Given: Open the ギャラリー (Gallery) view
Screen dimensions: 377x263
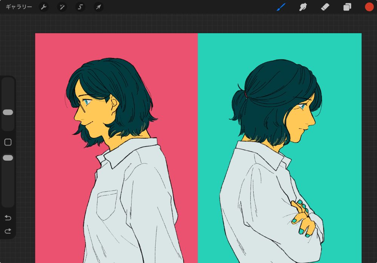Looking at the screenshot, I should [19, 7].
